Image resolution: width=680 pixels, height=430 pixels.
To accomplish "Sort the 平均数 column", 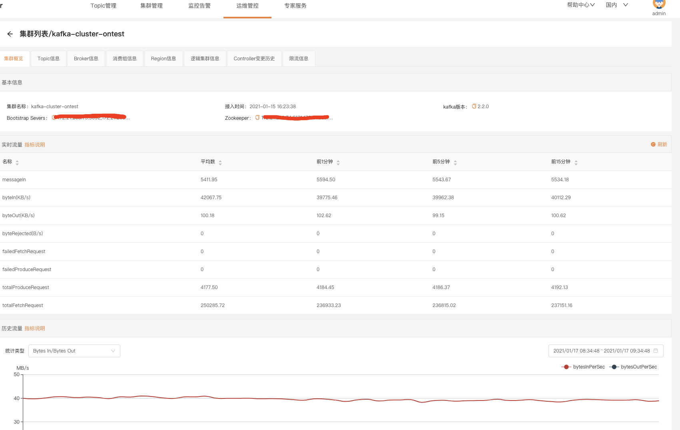I will pos(220,162).
